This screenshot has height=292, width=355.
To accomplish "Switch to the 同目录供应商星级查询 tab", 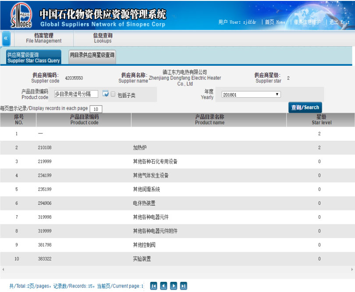I will [92, 55].
